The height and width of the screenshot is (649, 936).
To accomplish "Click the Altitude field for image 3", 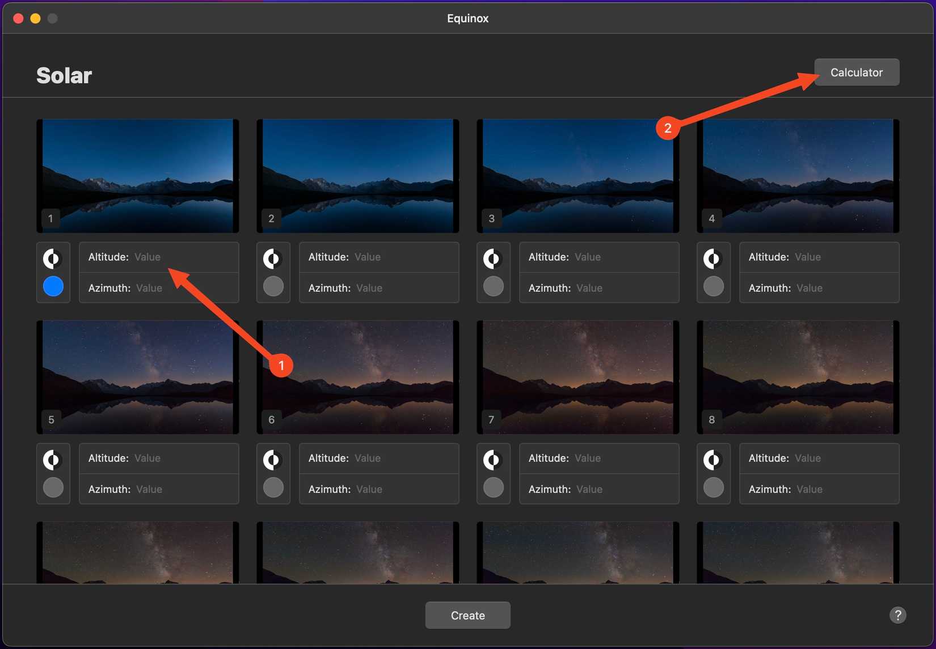I will [x=599, y=257].
